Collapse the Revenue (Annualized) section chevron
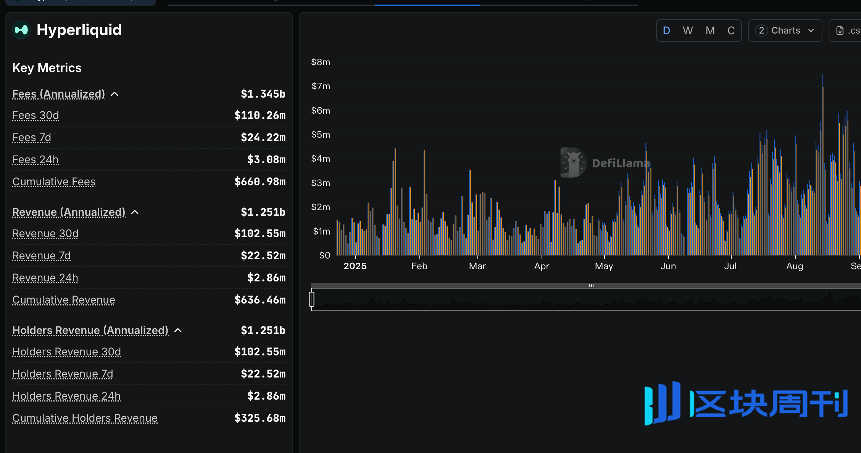Viewport: 861px width, 453px height. [135, 212]
